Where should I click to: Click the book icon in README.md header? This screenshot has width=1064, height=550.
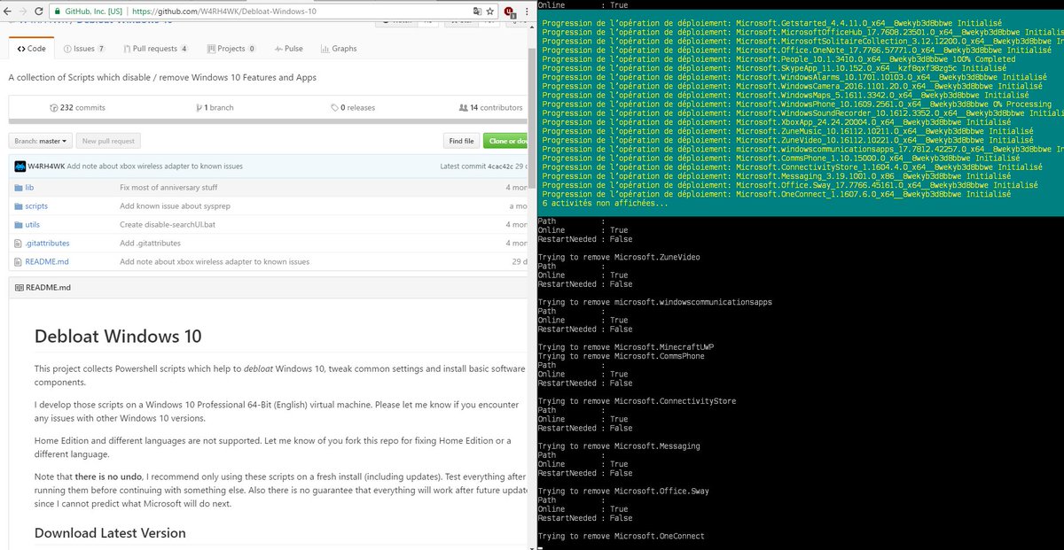20,288
